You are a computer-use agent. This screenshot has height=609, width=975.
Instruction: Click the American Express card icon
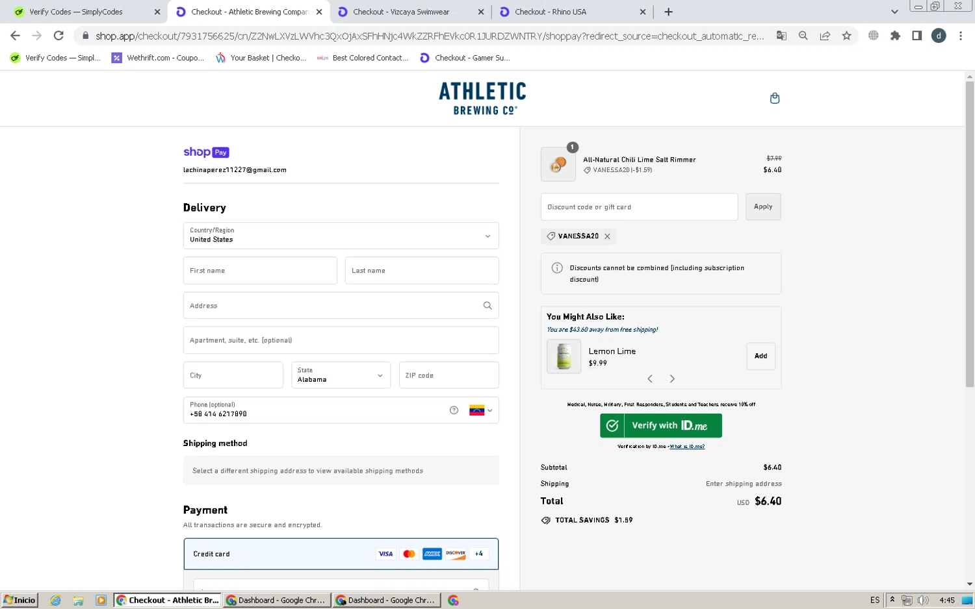(x=432, y=554)
